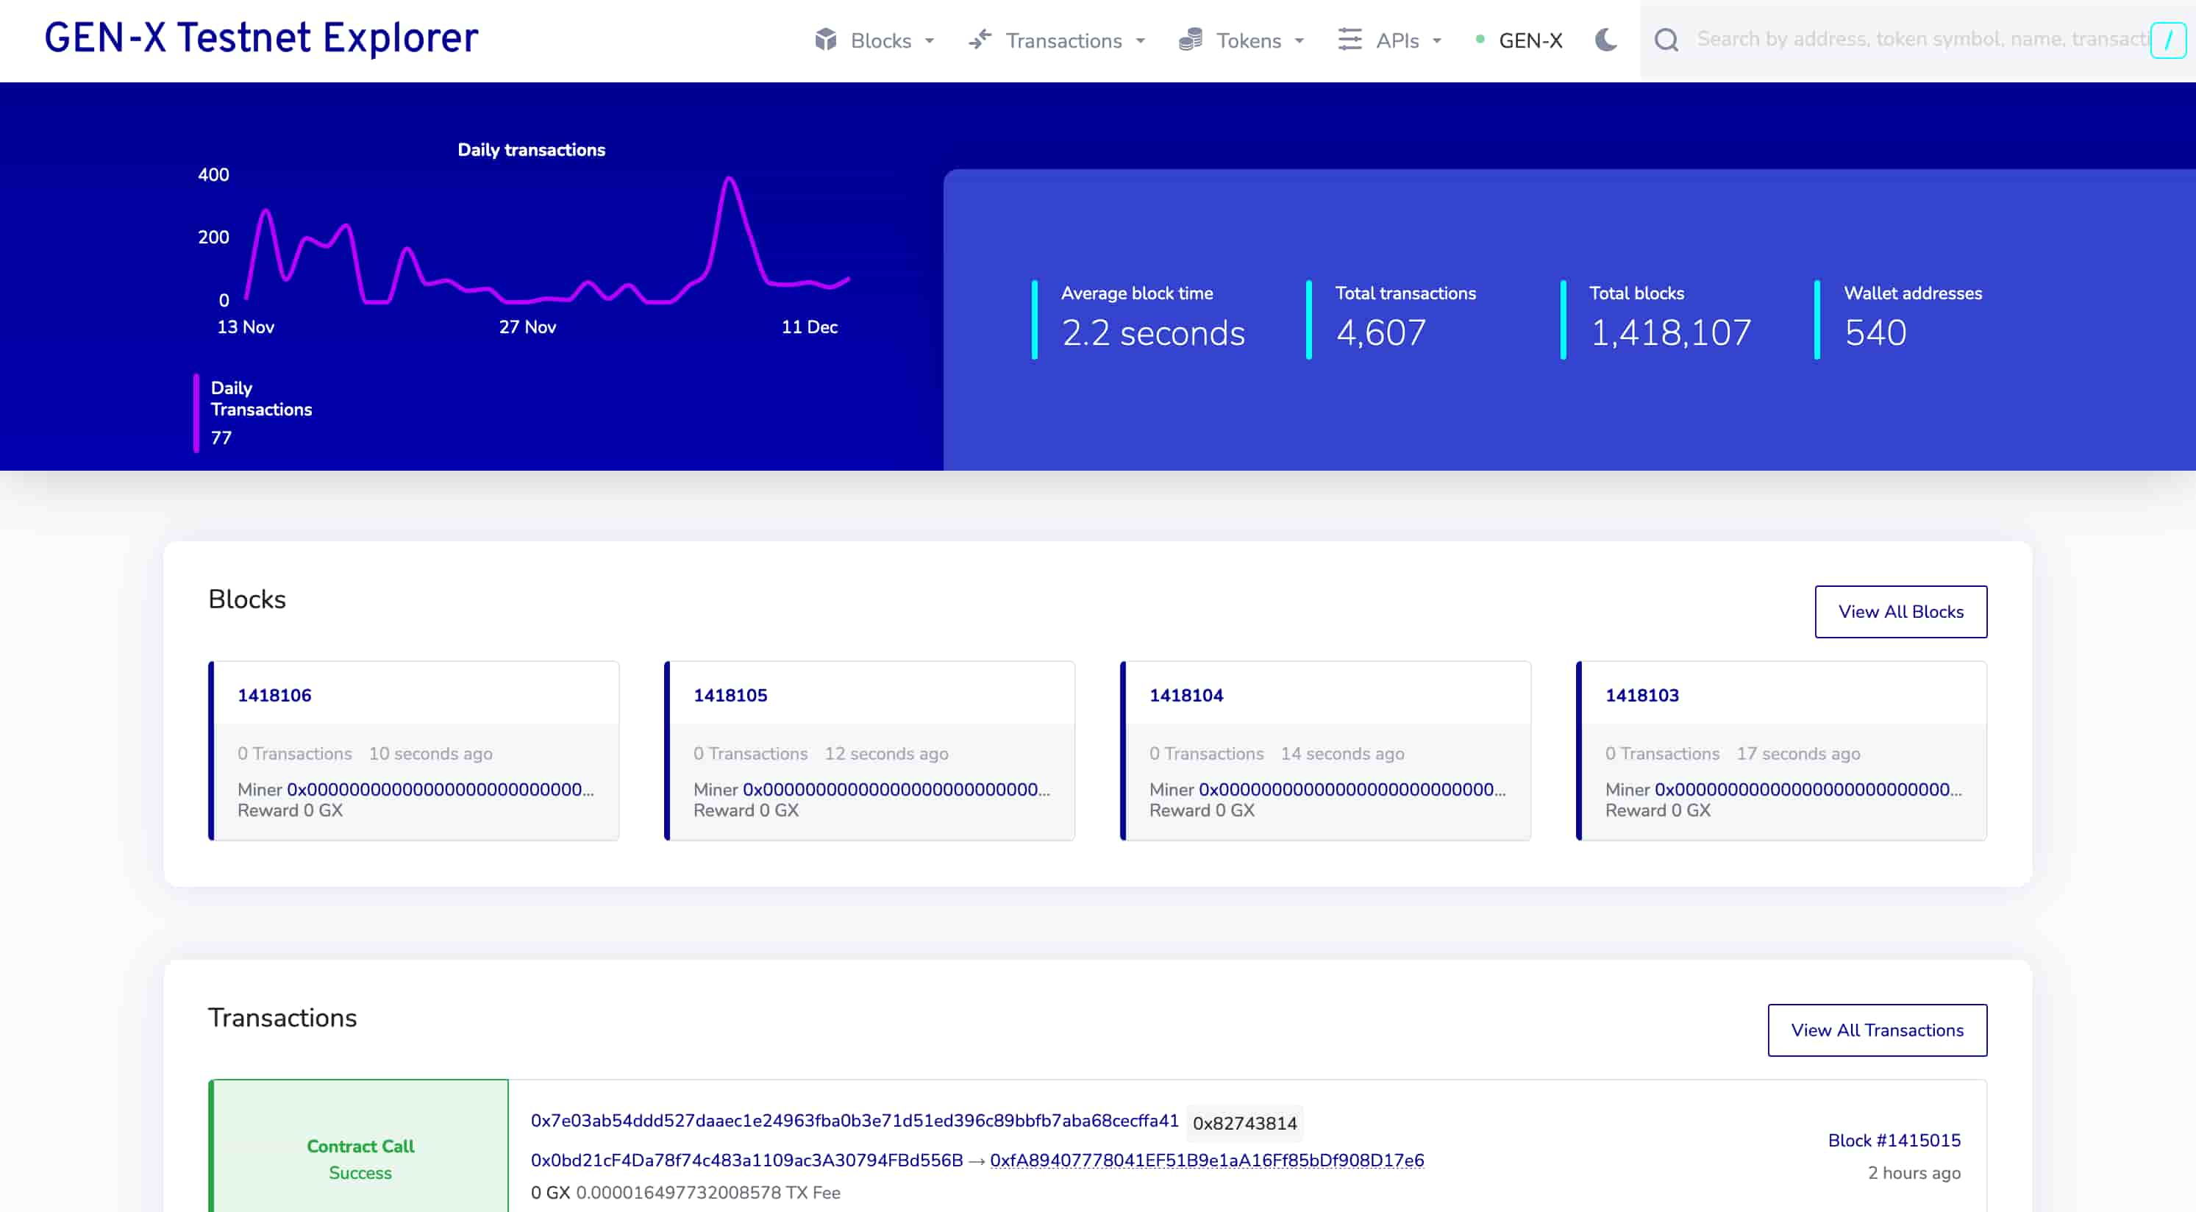Click the Total blocks value 1,418,107
This screenshot has width=2196, height=1212.
coord(1671,332)
